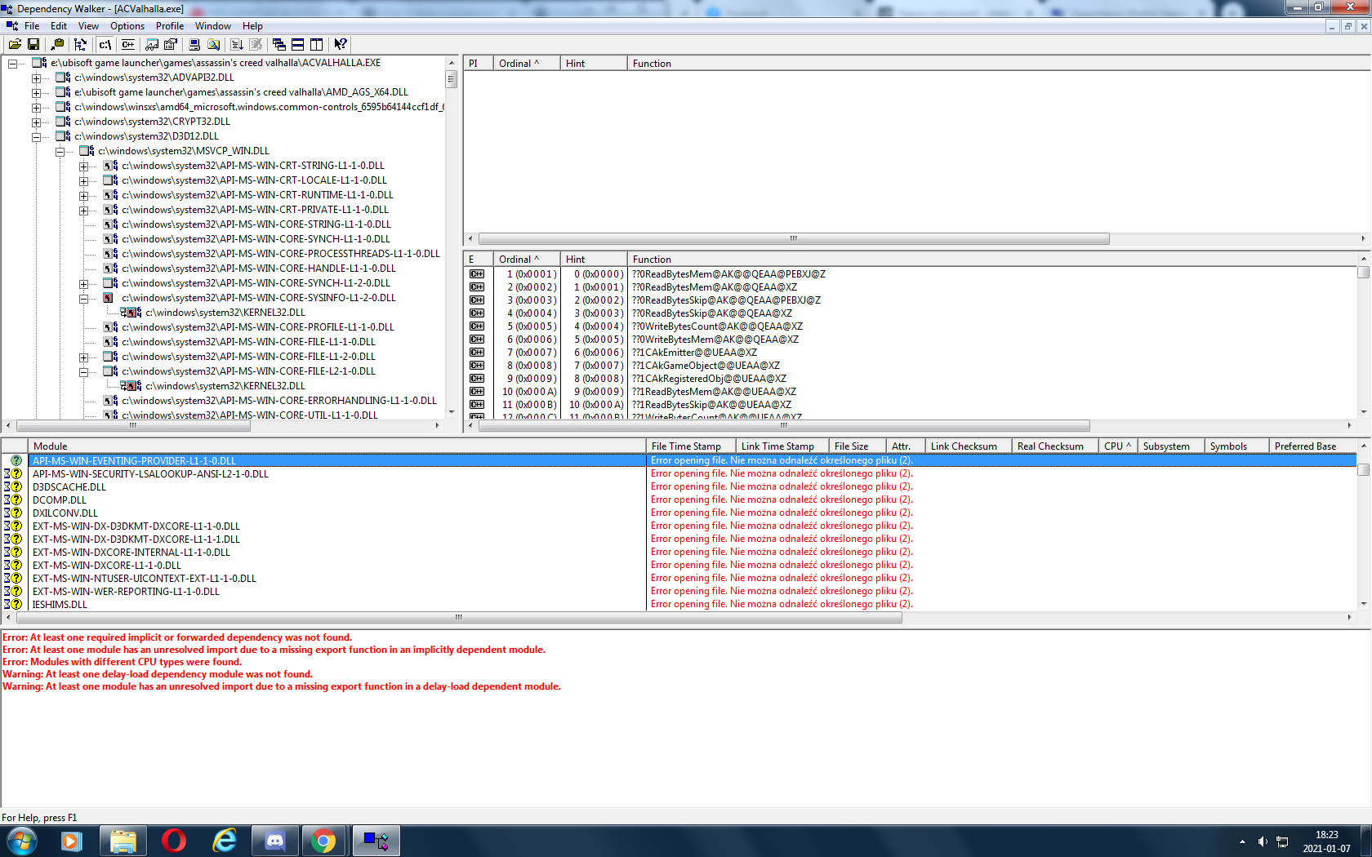Click the Cascade windows toolbar icon

tap(279, 44)
